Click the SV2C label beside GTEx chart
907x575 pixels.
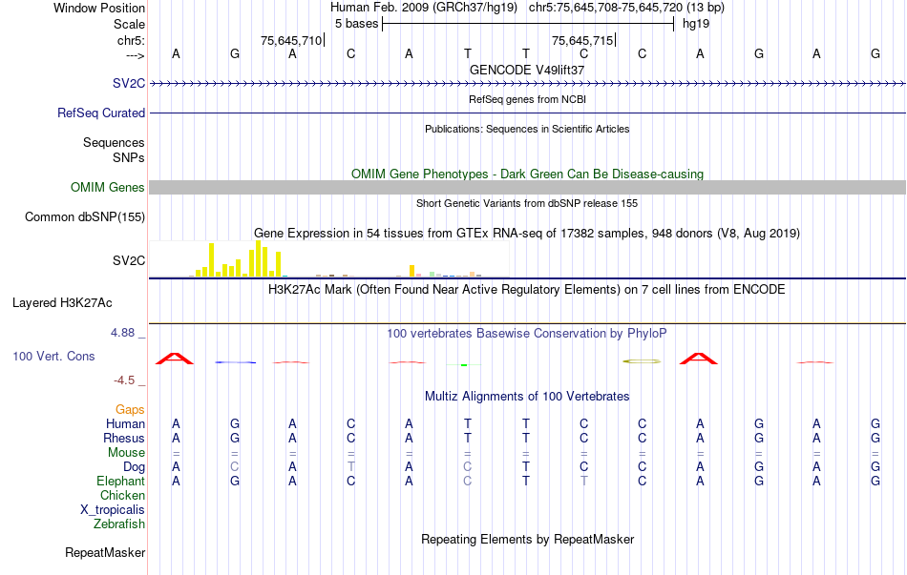(129, 260)
